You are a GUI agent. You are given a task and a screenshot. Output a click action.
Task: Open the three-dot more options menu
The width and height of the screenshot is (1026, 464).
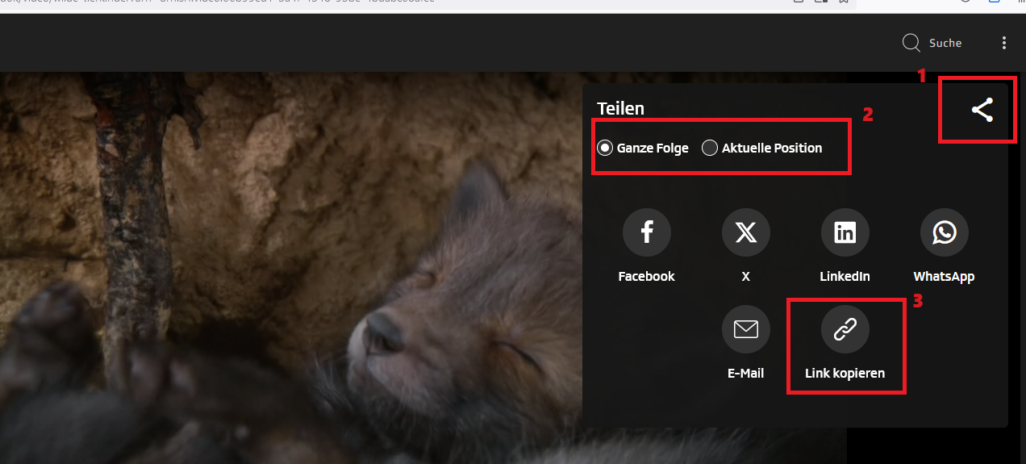(x=1004, y=43)
